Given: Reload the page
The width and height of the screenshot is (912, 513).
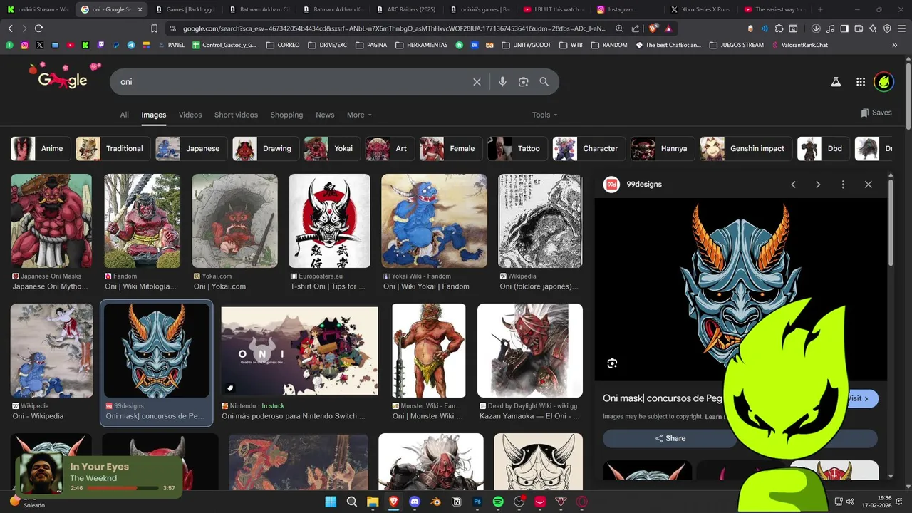Looking at the screenshot, I should [38, 28].
